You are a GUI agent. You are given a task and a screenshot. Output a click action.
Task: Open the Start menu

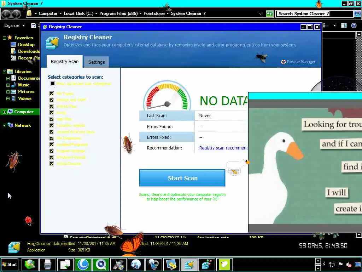(x=10, y=264)
